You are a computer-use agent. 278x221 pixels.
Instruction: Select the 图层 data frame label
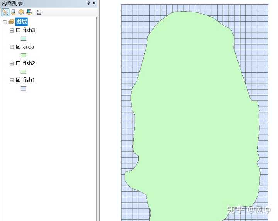pos(22,22)
